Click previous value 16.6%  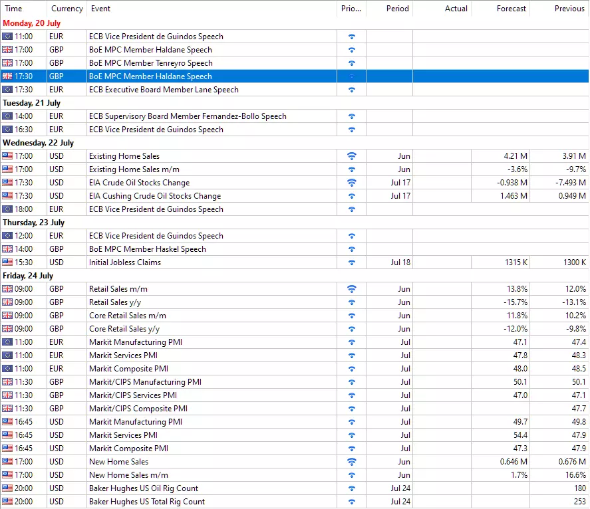[x=576, y=475]
